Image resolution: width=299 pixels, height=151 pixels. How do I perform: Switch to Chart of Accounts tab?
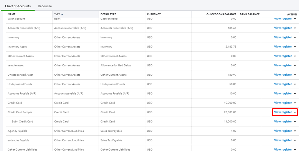point(18,6)
